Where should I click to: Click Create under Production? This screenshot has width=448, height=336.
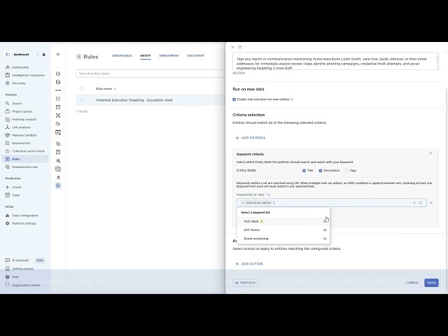(x=13, y=187)
